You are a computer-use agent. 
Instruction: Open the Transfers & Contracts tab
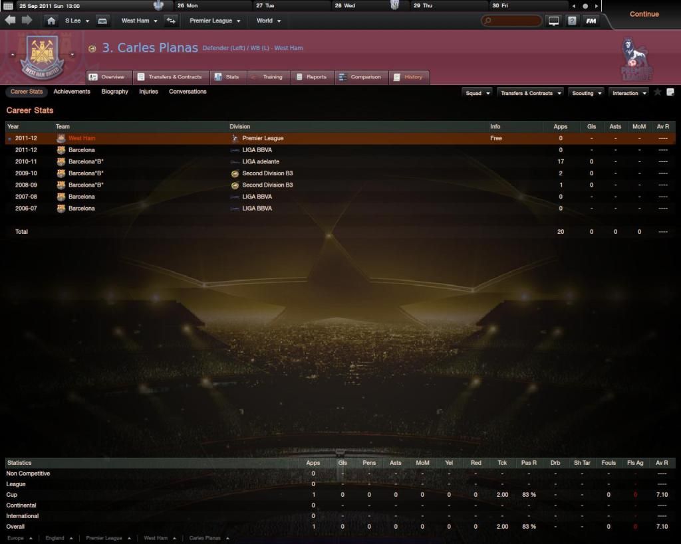pyautogui.click(x=171, y=77)
